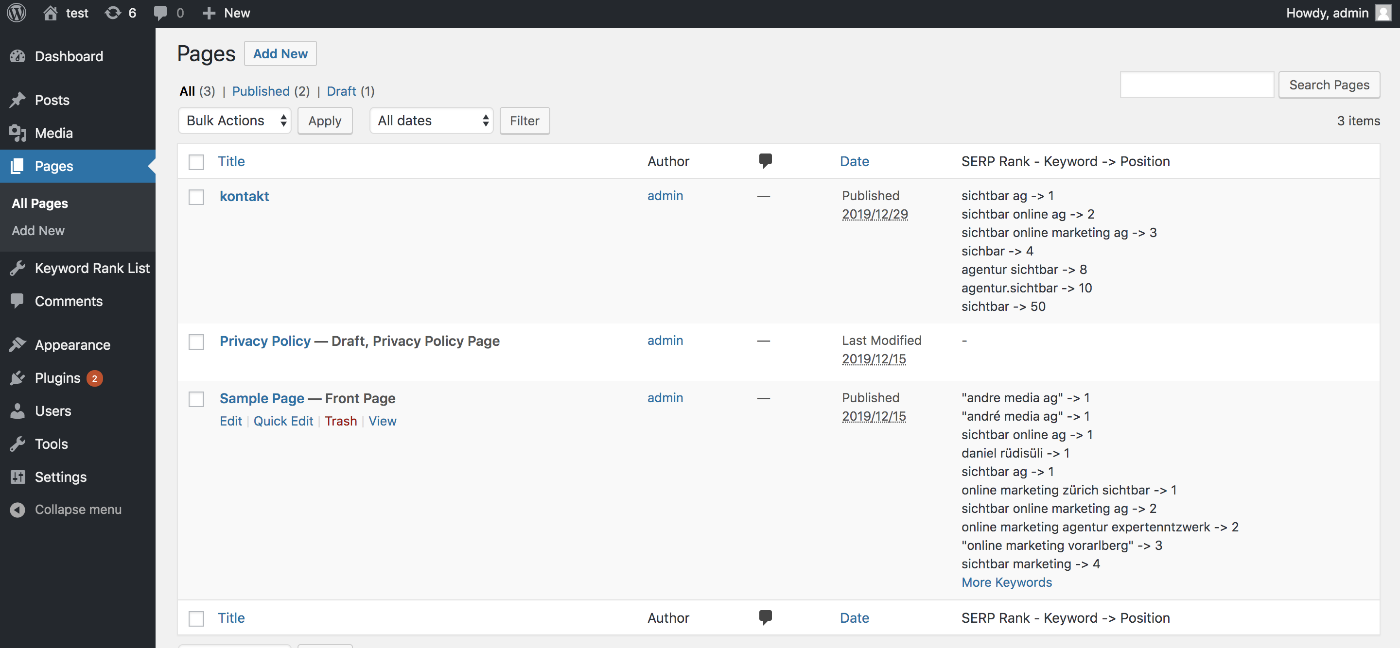Click comments column icon in table footer
Screen dimensions: 1400x648
click(x=765, y=617)
